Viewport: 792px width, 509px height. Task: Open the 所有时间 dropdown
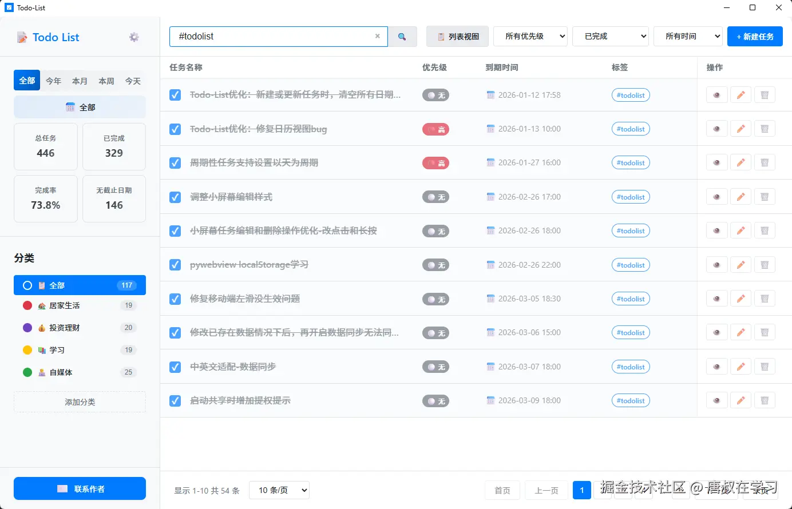(688, 35)
